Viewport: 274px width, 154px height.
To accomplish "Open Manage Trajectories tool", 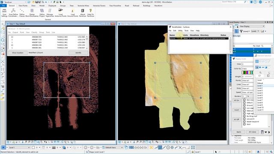I will point(50,13).
